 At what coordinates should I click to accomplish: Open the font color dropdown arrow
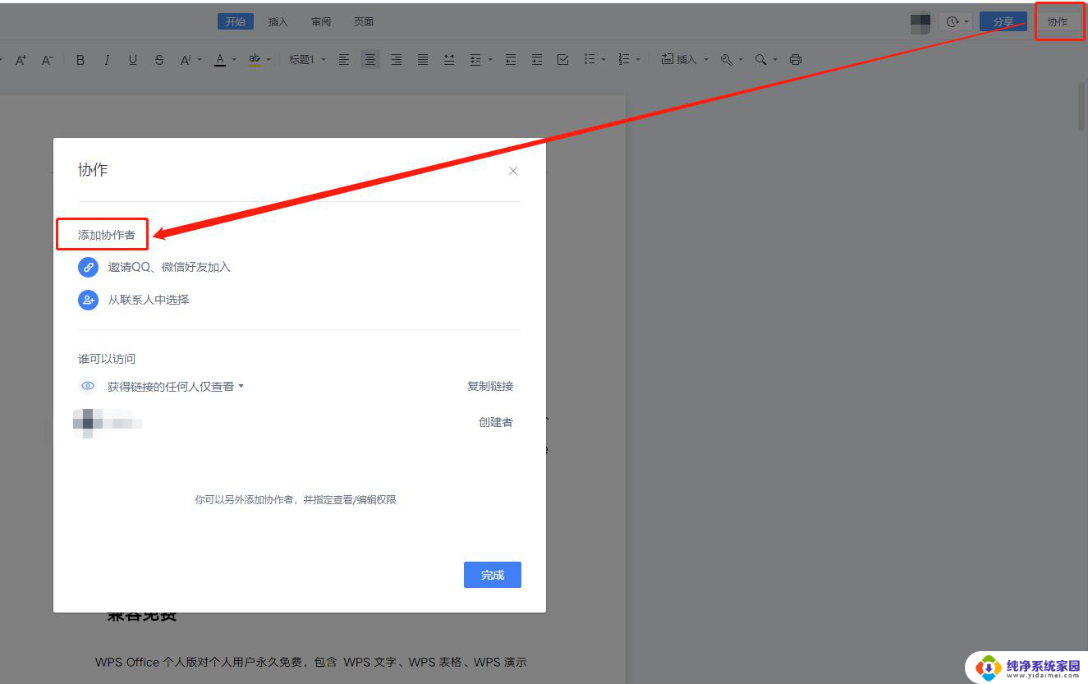tap(234, 60)
